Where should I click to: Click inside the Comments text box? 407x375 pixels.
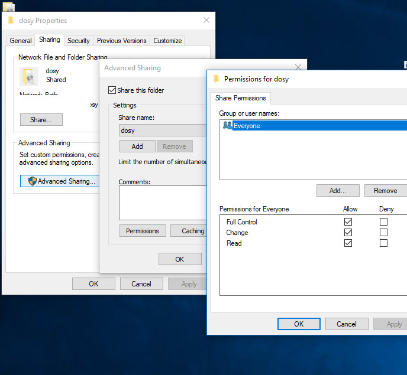[162, 203]
